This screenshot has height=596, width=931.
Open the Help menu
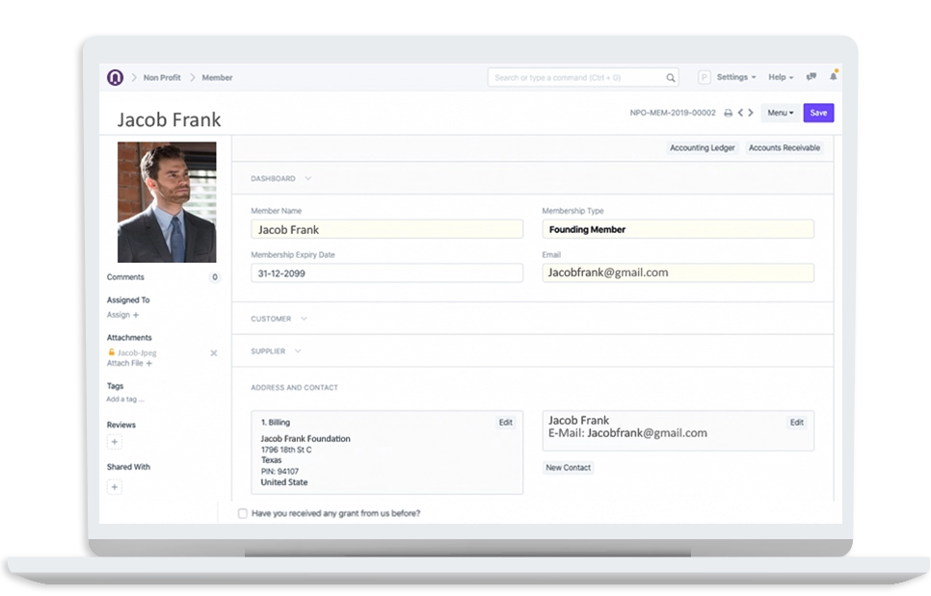click(781, 77)
